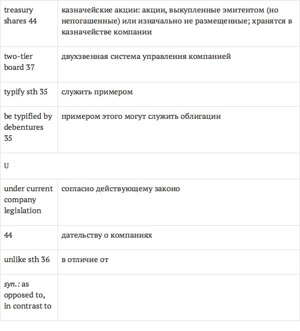Click the "be typified by debentures 35" entry

[28, 127]
